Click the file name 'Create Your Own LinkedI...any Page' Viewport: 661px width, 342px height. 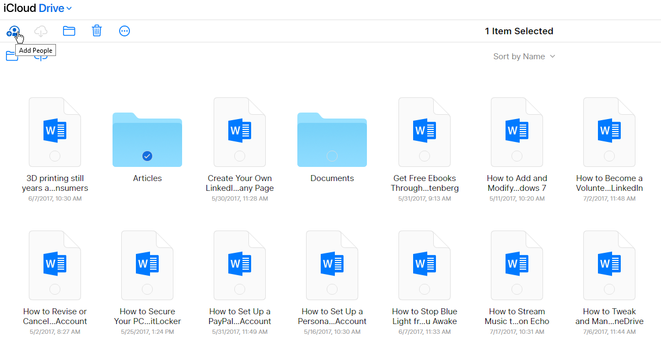pyautogui.click(x=240, y=183)
